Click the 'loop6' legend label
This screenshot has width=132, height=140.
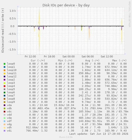(x=11, y=92)
